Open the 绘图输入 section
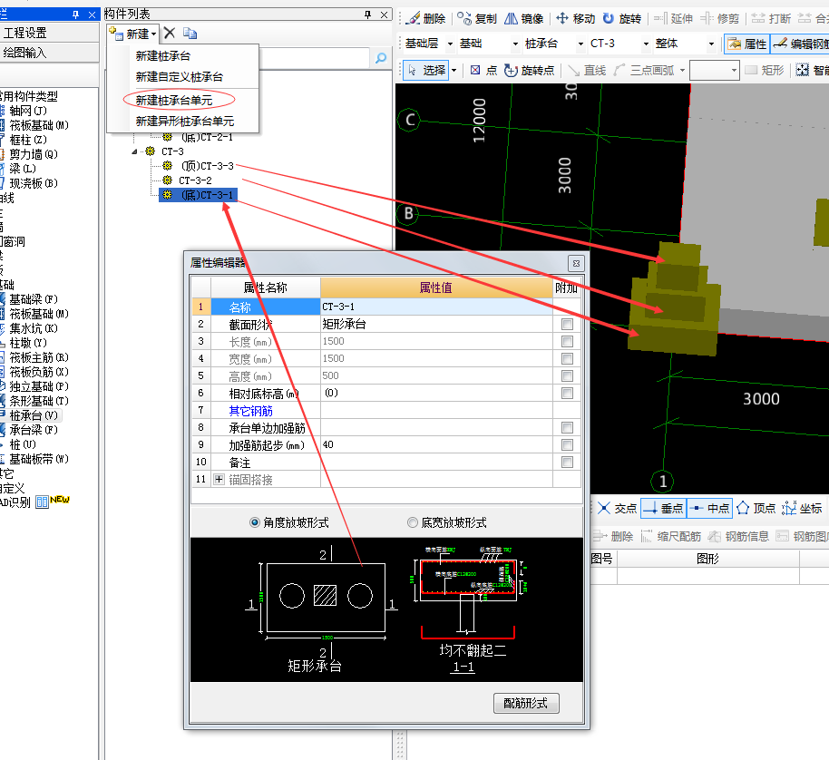Image resolution: width=829 pixels, height=760 pixels. pyautogui.click(x=49, y=53)
